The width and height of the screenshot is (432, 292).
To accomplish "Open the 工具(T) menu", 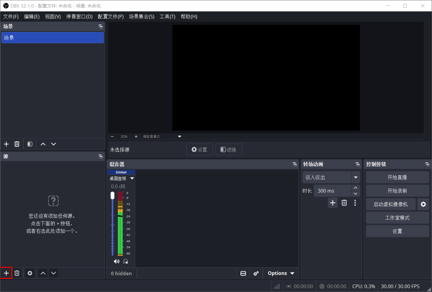I will tap(167, 16).
